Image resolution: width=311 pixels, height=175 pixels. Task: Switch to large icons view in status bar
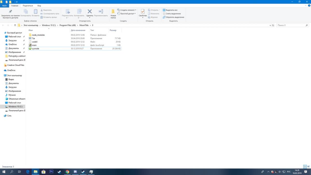click(308, 166)
